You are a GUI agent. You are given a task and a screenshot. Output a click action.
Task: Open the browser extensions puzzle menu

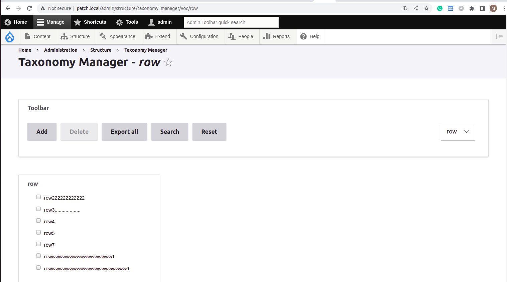(x=472, y=8)
